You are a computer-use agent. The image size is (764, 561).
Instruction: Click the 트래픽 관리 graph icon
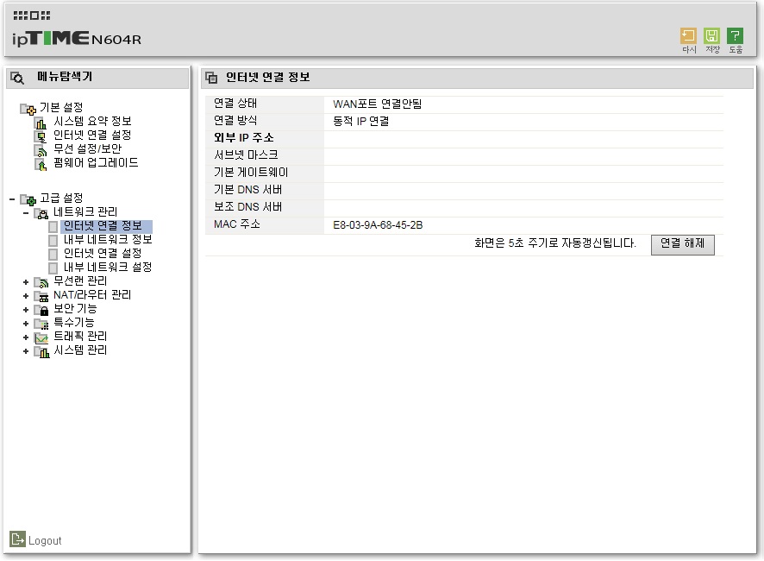41,337
